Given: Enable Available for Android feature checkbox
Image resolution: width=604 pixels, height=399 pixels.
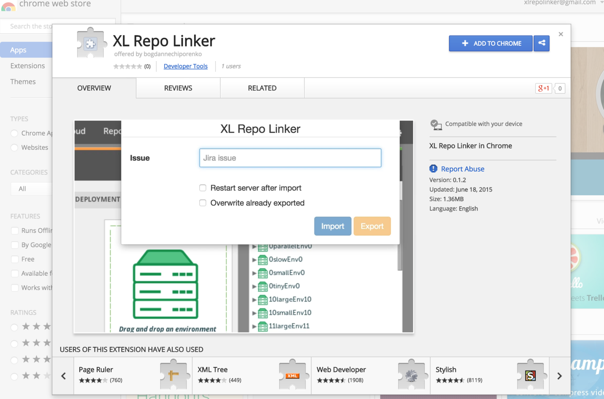Looking at the screenshot, I should 15,274.
